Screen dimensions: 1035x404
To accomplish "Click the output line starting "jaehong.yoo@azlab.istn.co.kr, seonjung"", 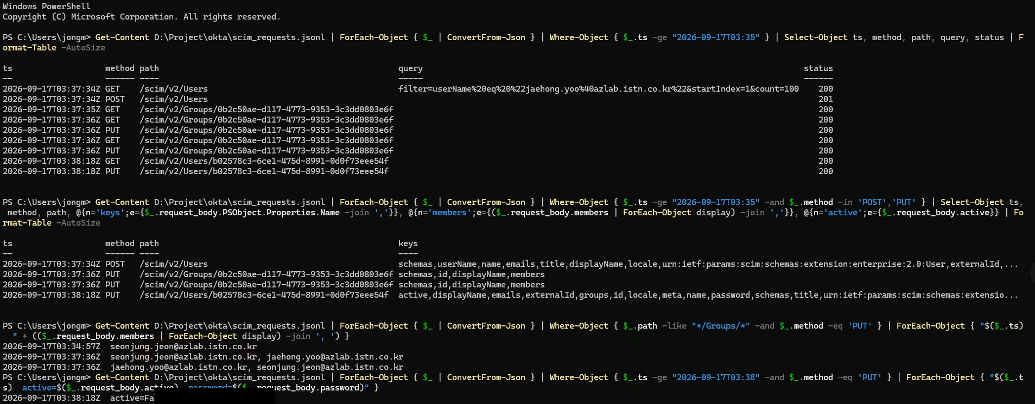I will (257, 367).
